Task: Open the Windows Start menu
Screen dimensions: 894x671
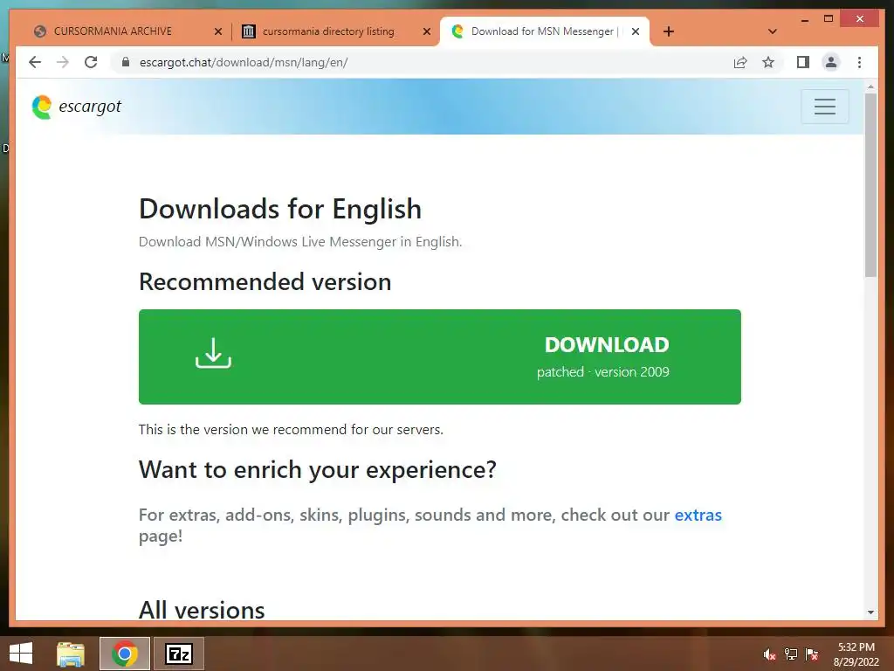Action: point(21,654)
